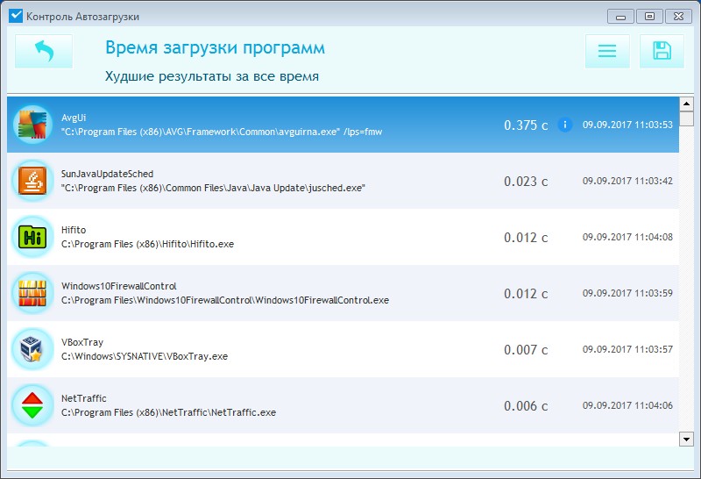The width and height of the screenshot is (701, 479).
Task: Select the VBoxTray entry name
Action: click(x=82, y=342)
